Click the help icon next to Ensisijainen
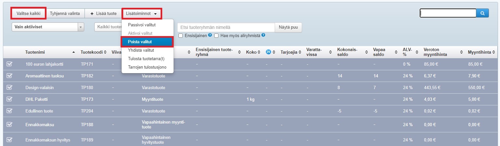The image size is (500, 146). (210, 35)
